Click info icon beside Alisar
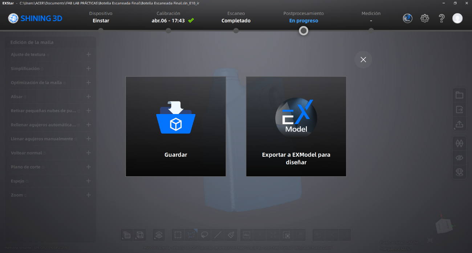Image resolution: width=472 pixels, height=253 pixels. click(x=25, y=97)
